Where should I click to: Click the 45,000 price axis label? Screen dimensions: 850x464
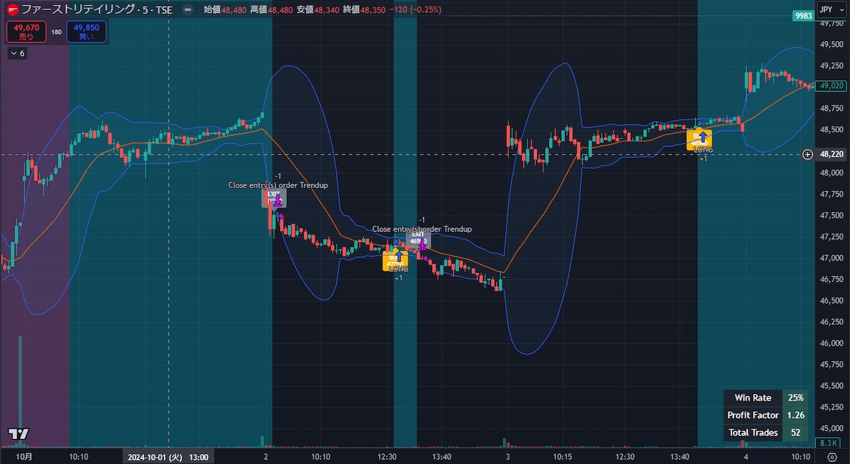pos(833,428)
